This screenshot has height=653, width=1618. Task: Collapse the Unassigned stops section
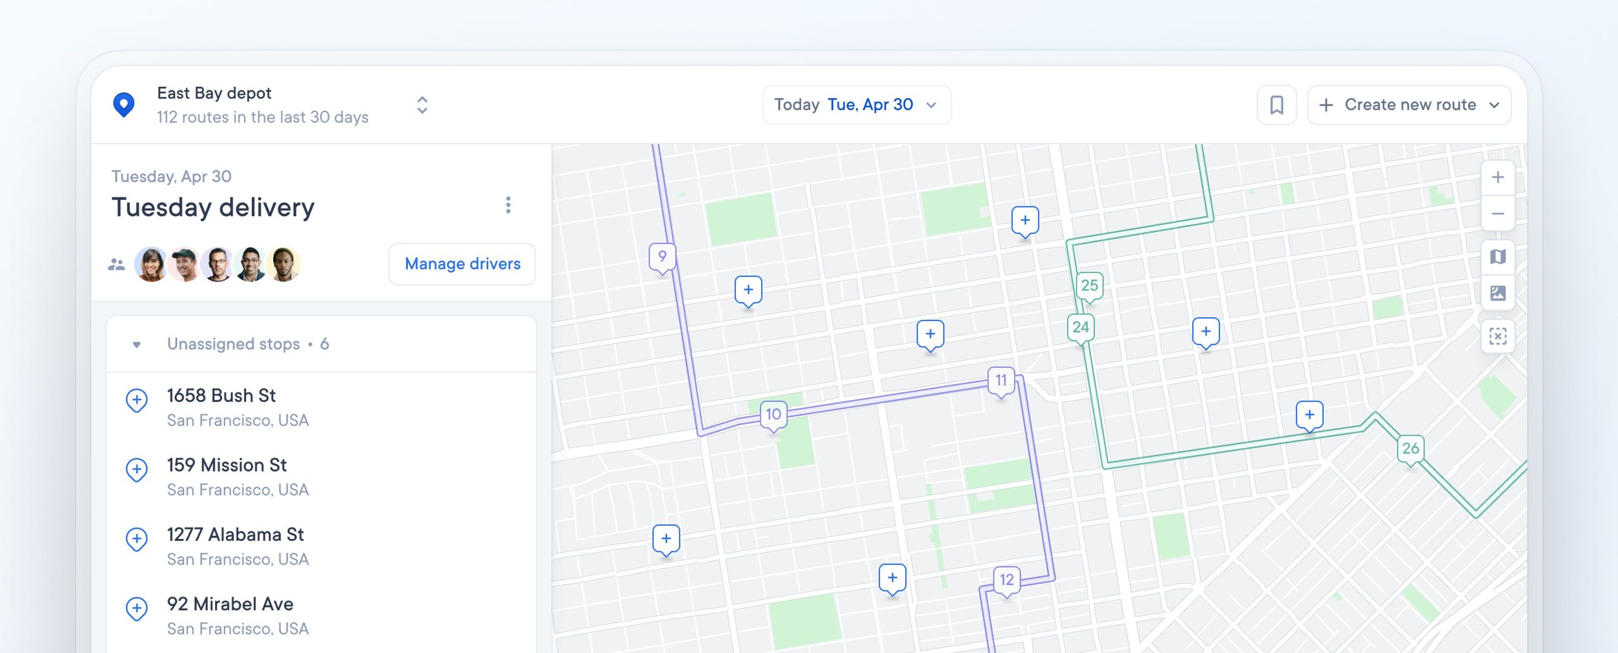(136, 344)
